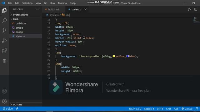This screenshot has height=112, width=200.
Task: Open the database icon in activity bar
Action: coord(4,61)
